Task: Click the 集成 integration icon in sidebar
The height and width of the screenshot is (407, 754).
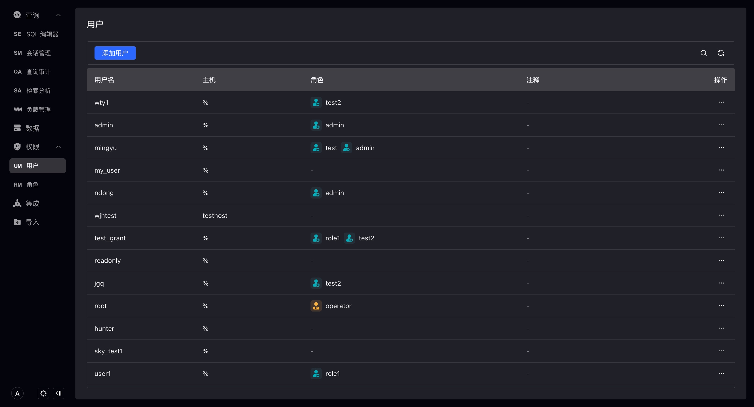Action: tap(17, 203)
